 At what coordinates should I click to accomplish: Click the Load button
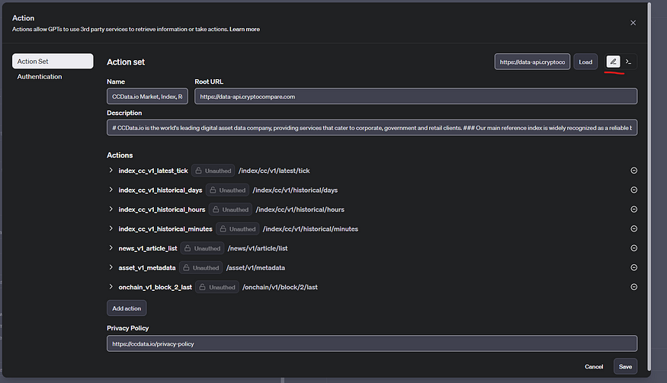pos(585,62)
